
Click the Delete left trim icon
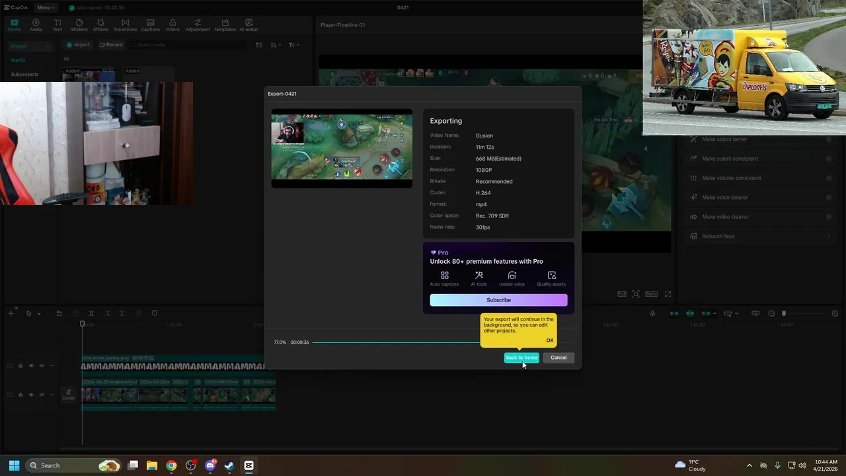point(107,313)
